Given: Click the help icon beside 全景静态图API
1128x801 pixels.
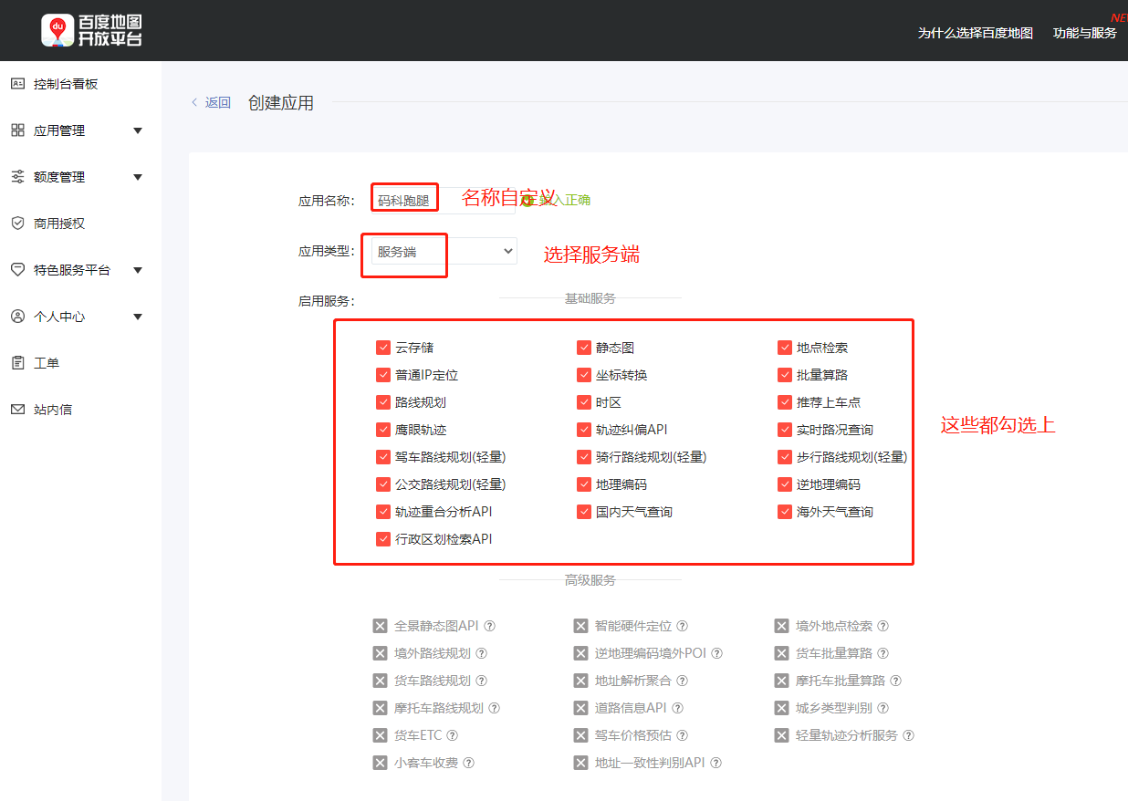Looking at the screenshot, I should point(490,626).
